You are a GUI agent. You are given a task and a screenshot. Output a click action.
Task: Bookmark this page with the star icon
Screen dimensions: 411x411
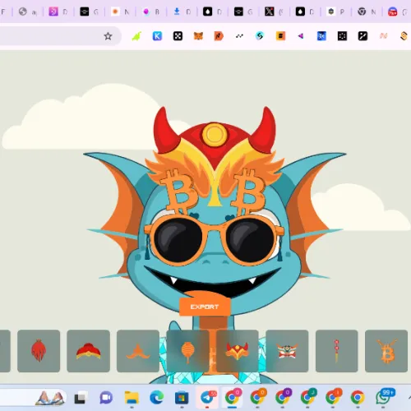pyautogui.click(x=108, y=36)
